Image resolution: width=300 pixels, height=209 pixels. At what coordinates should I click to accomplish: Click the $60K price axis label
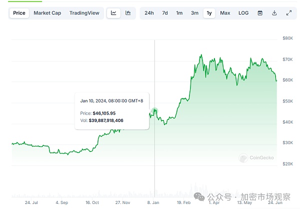click(x=287, y=80)
